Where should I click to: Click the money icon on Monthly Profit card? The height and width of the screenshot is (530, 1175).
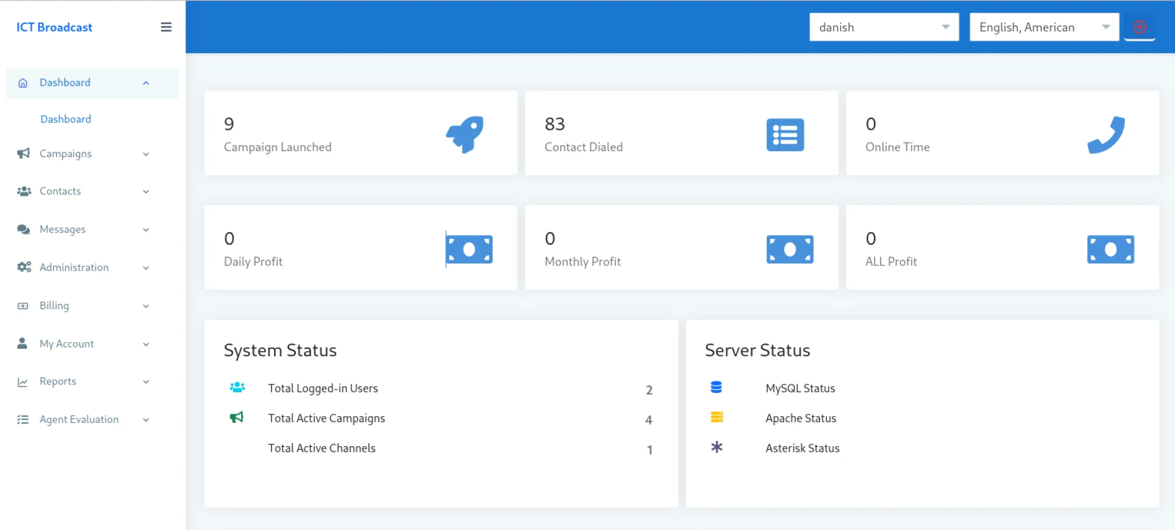790,249
